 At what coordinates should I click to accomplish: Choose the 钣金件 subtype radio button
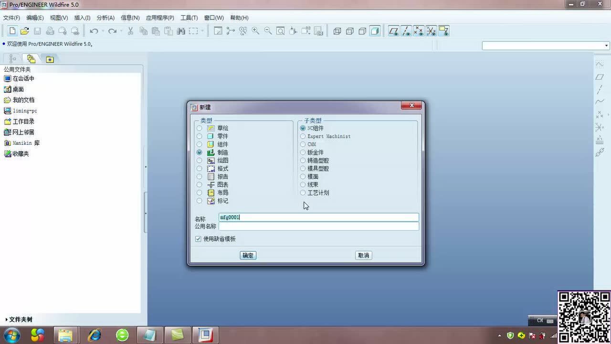click(303, 152)
